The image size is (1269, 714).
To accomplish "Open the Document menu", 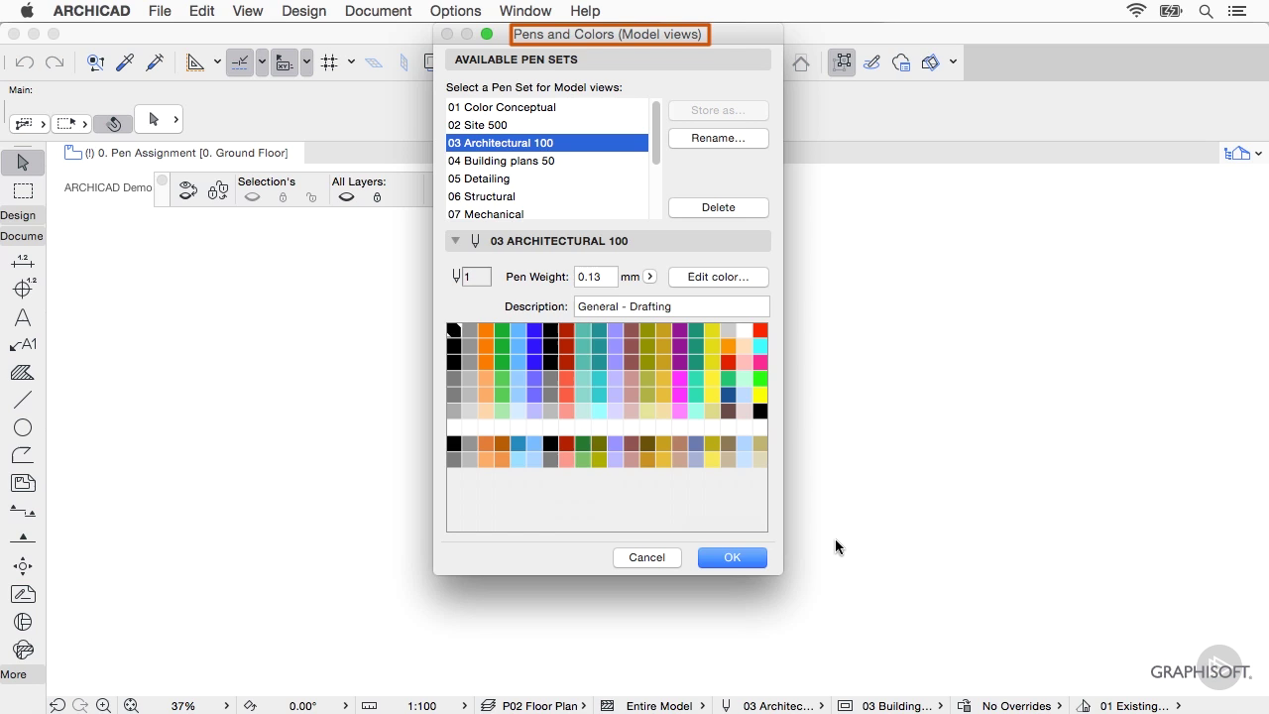I will (378, 11).
